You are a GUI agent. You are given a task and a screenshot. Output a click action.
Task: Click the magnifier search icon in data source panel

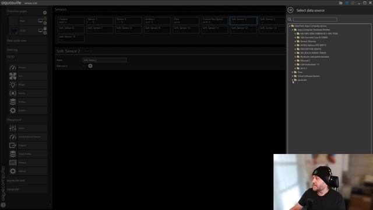[x=290, y=19]
